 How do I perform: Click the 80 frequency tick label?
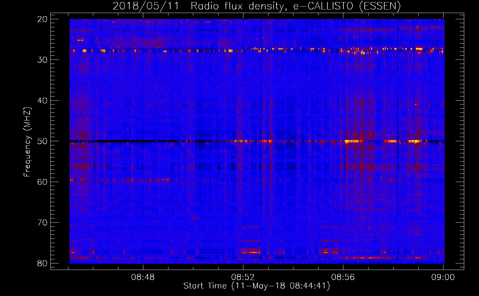[43, 263]
